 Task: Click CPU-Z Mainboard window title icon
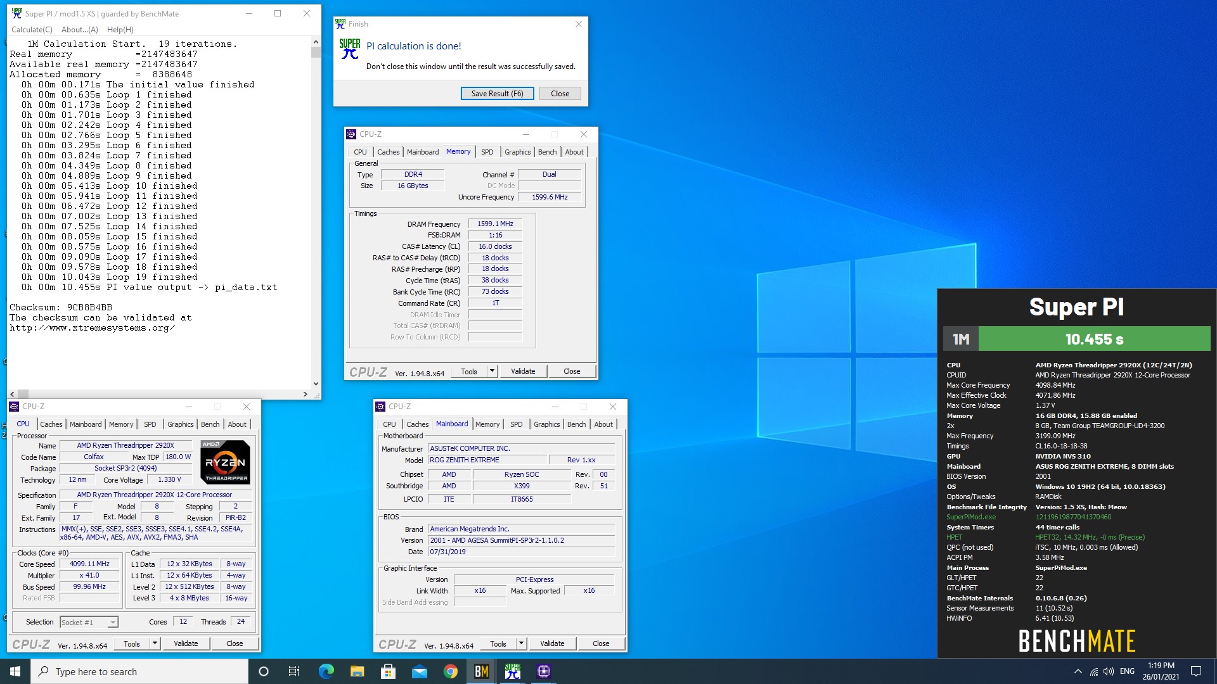pyautogui.click(x=380, y=407)
